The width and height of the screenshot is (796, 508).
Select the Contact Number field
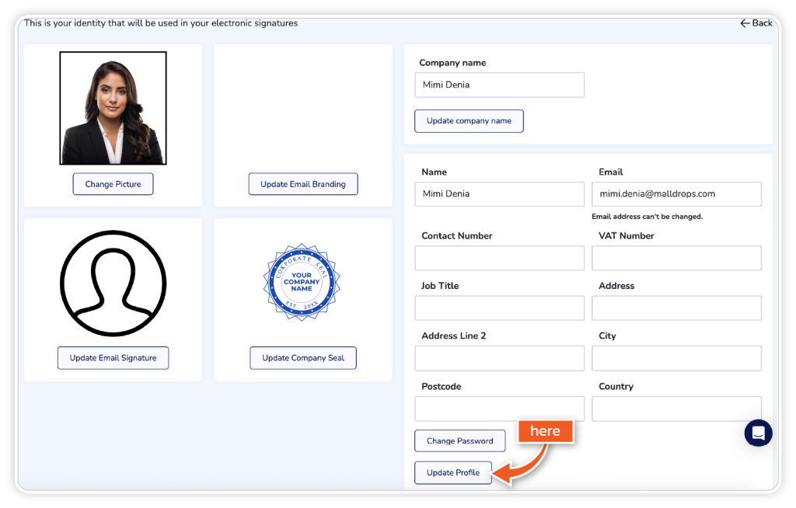tap(499, 258)
